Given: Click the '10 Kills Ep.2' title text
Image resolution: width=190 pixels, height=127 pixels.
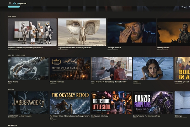Looking at the screenshot, I should point(179,116).
